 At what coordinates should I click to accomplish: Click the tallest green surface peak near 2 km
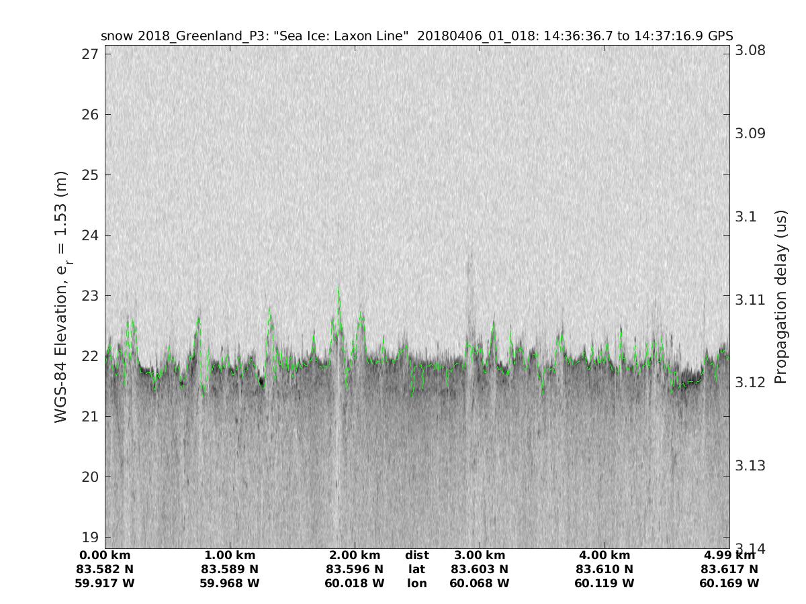pyautogui.click(x=339, y=289)
